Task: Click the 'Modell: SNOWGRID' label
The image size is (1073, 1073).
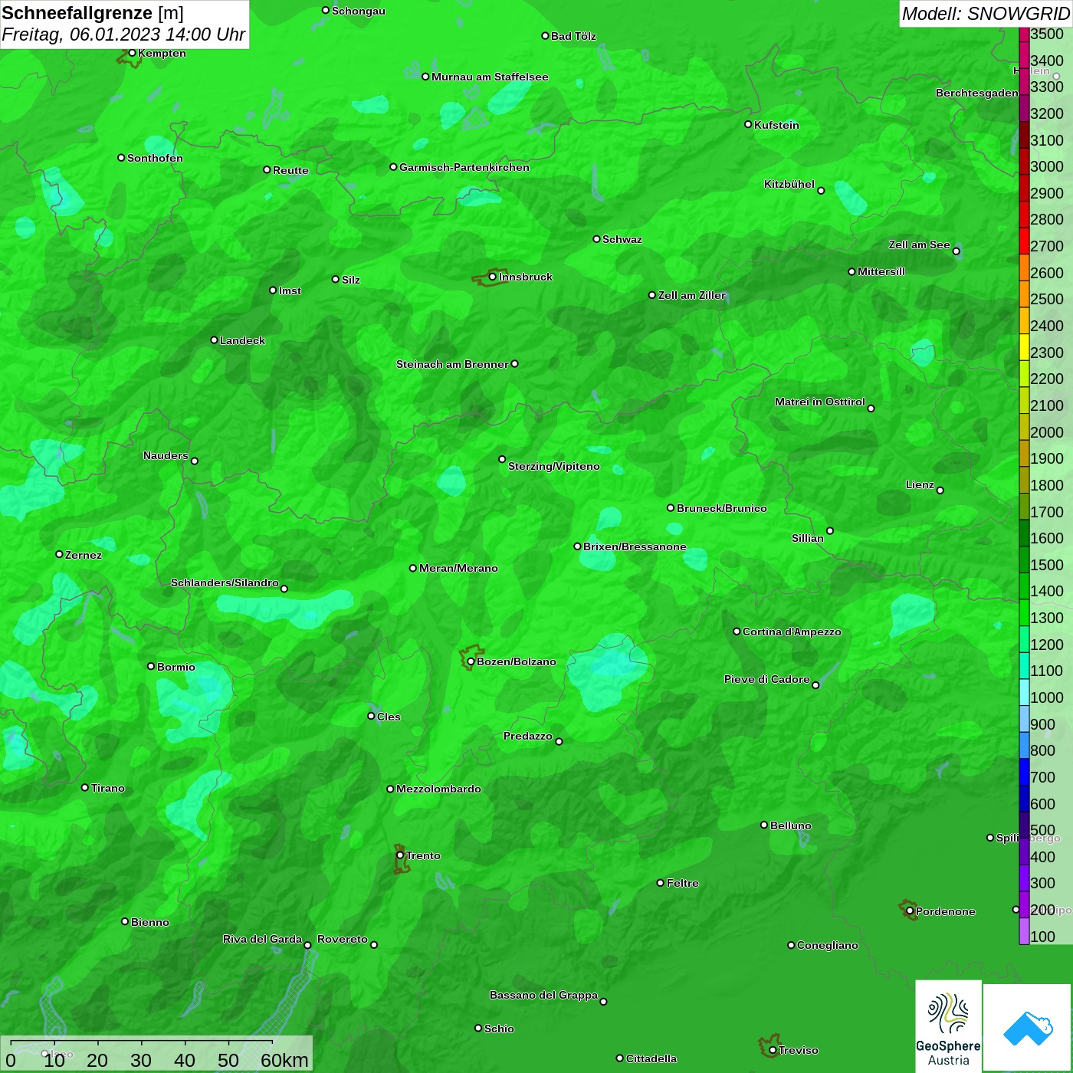Action: (986, 14)
